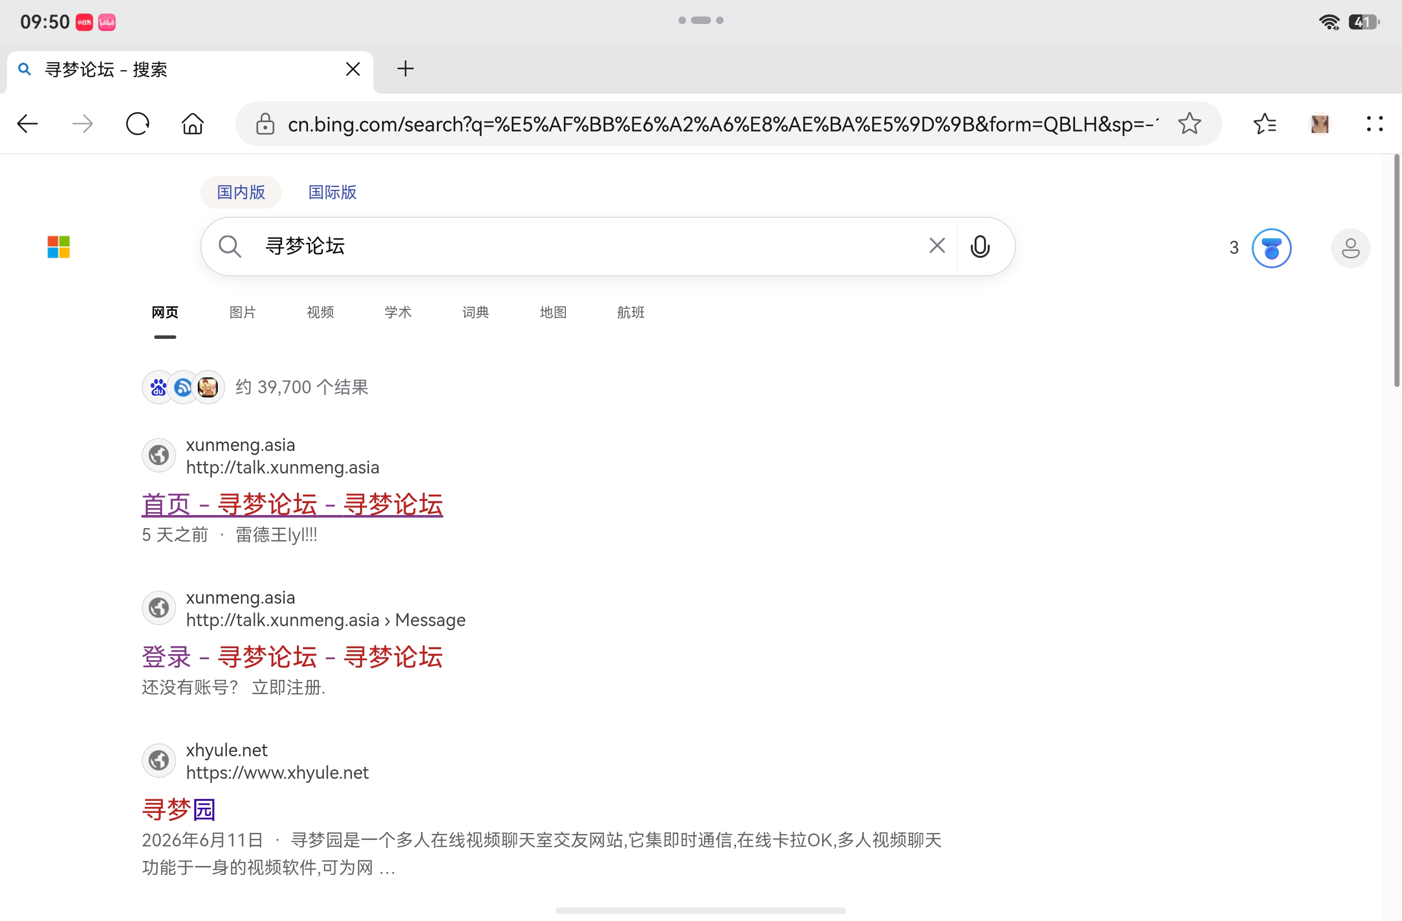Image resolution: width=1402 pixels, height=921 pixels.
Task: Click the magnifier search icon in Bing box
Action: tap(230, 246)
